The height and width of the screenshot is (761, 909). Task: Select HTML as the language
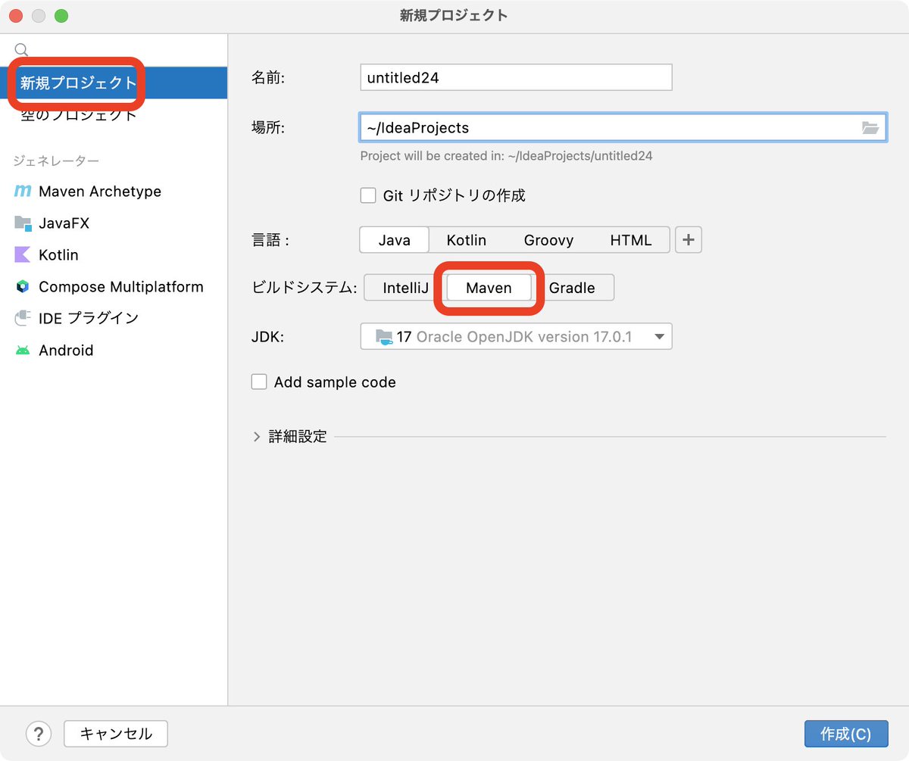(631, 240)
